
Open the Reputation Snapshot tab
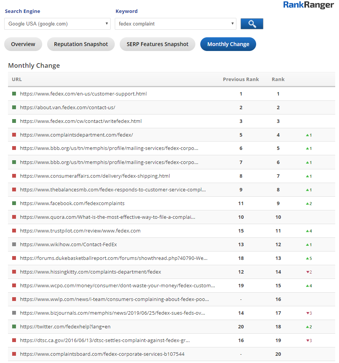point(81,44)
